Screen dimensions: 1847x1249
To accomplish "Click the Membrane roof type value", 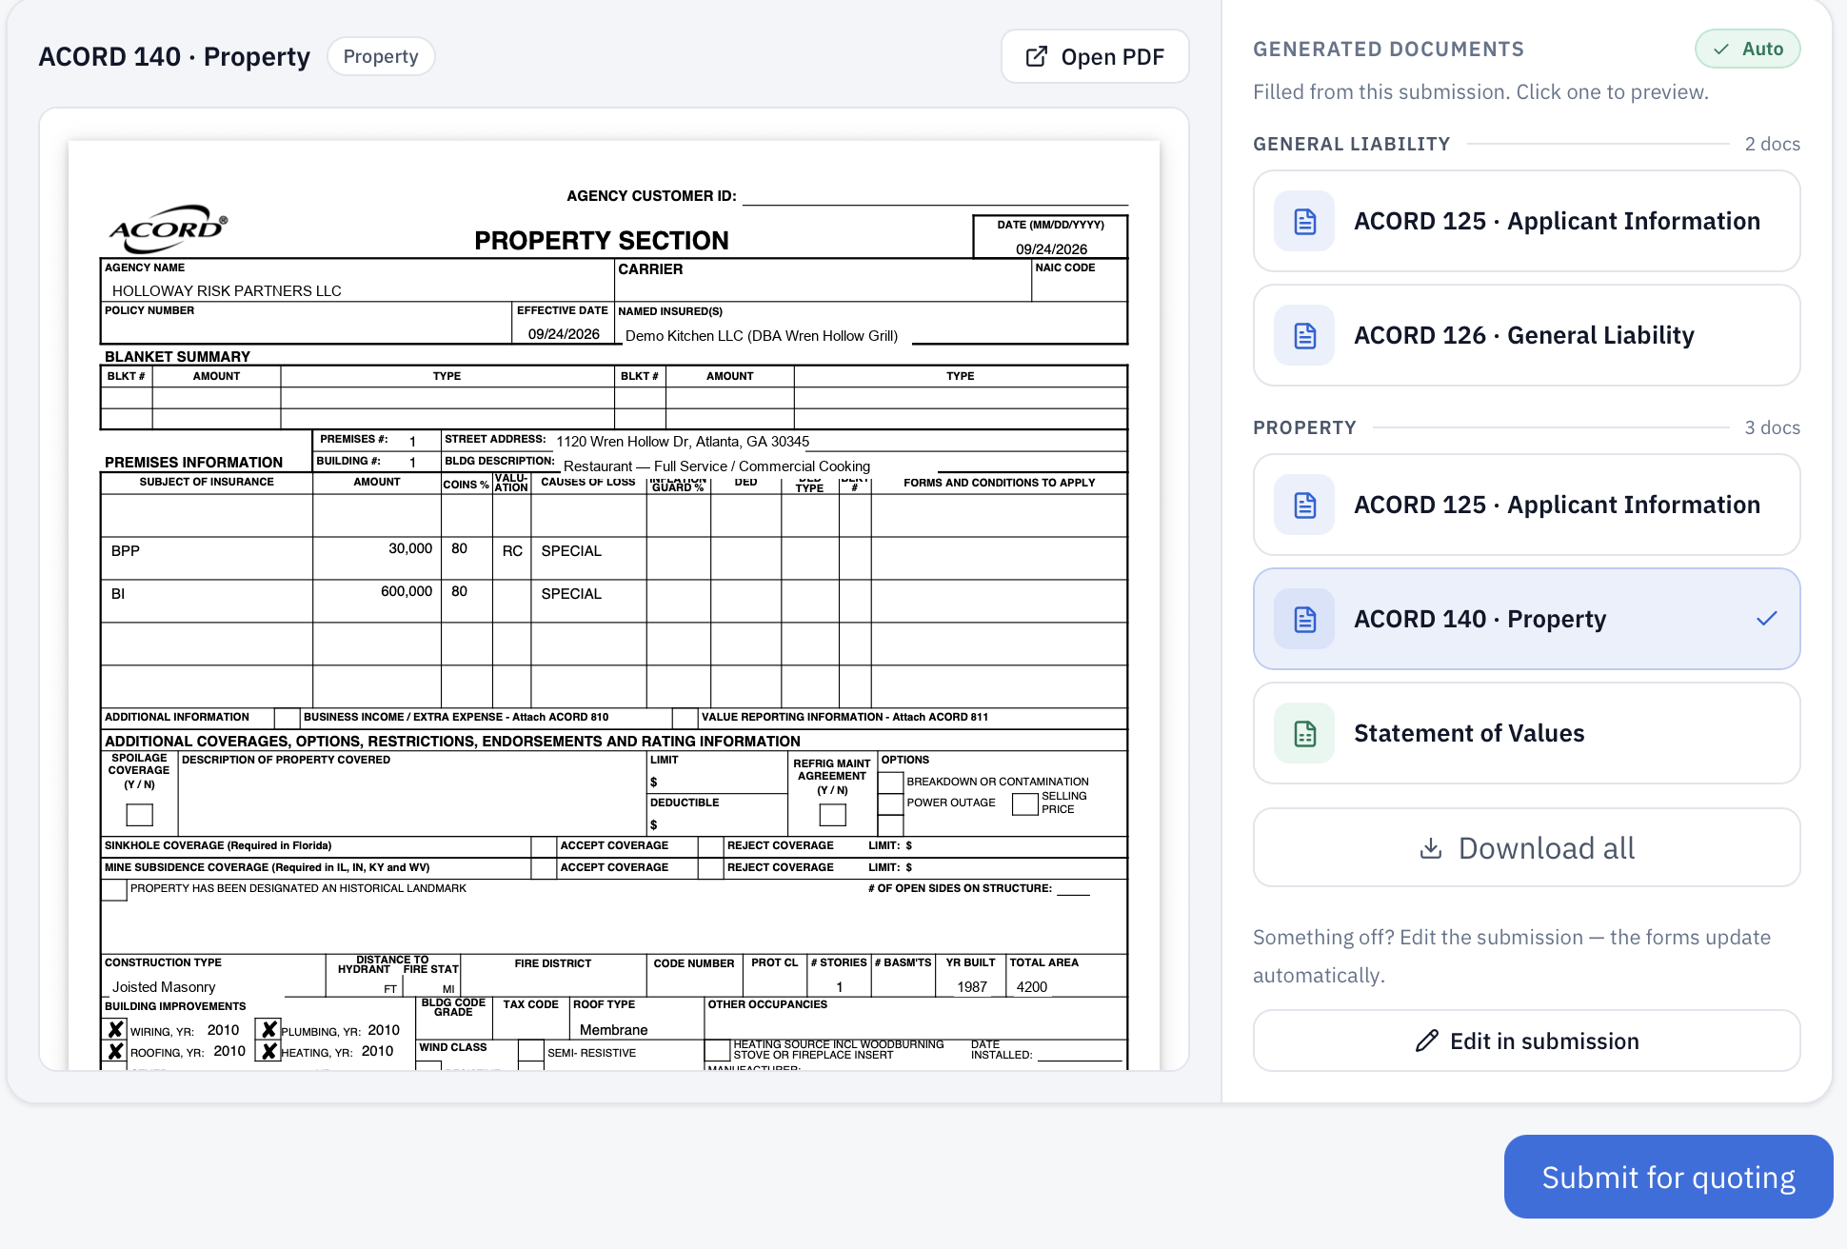I will 613,1030.
